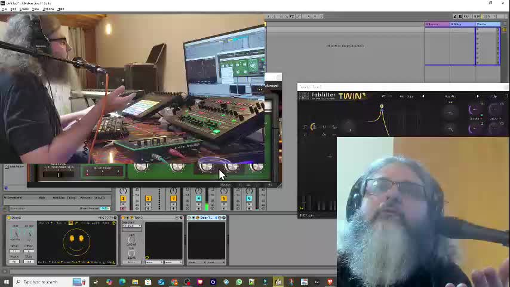Open right axis dropdown under Twin 3 XY pad
This screenshot has width=510, height=287.
173,262
